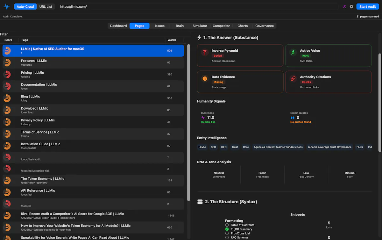Switch to the Issues tab
The width and height of the screenshot is (382, 240).
(x=160, y=26)
